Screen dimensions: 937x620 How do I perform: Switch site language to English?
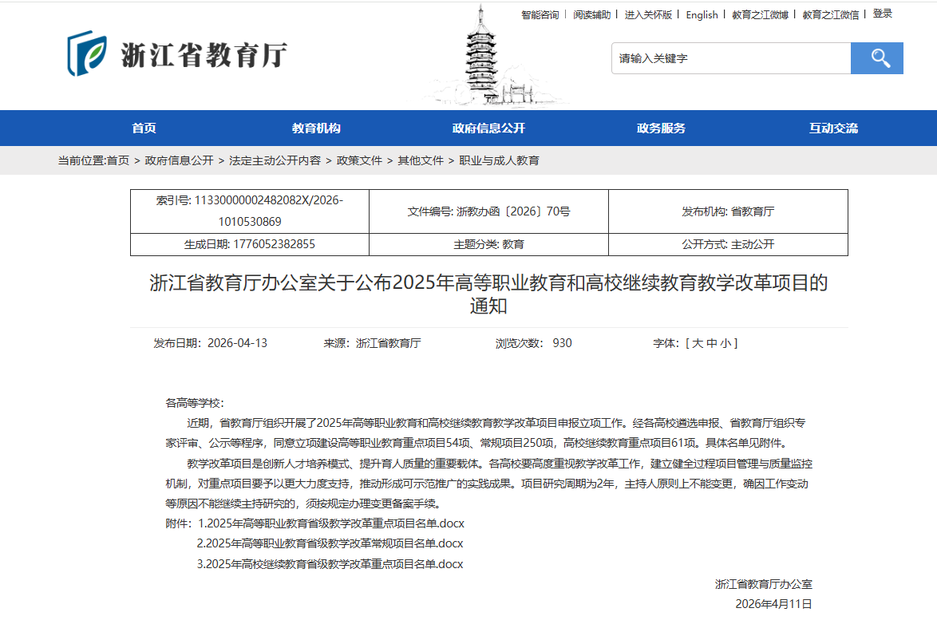pyautogui.click(x=702, y=14)
